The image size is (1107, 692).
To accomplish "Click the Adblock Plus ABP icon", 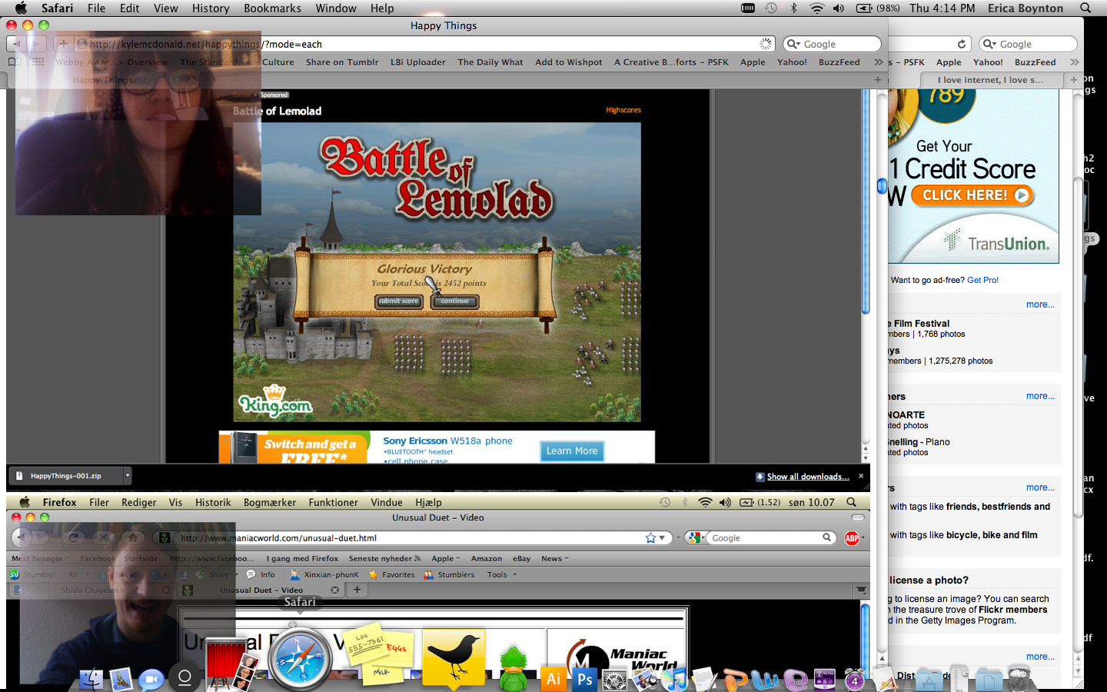I will tap(852, 538).
